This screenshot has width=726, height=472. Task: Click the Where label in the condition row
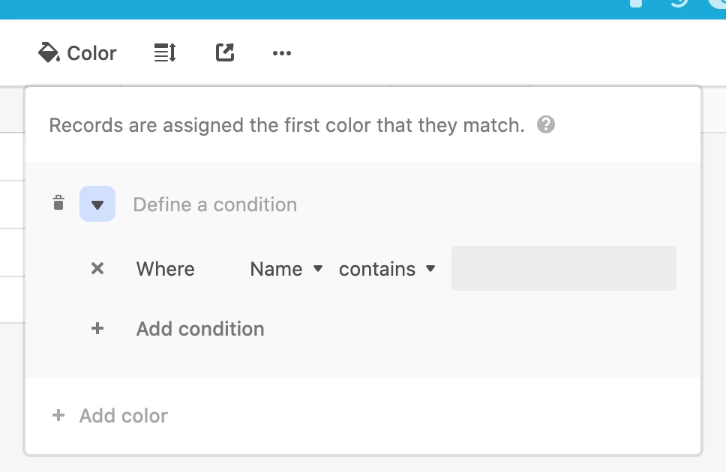(x=165, y=269)
